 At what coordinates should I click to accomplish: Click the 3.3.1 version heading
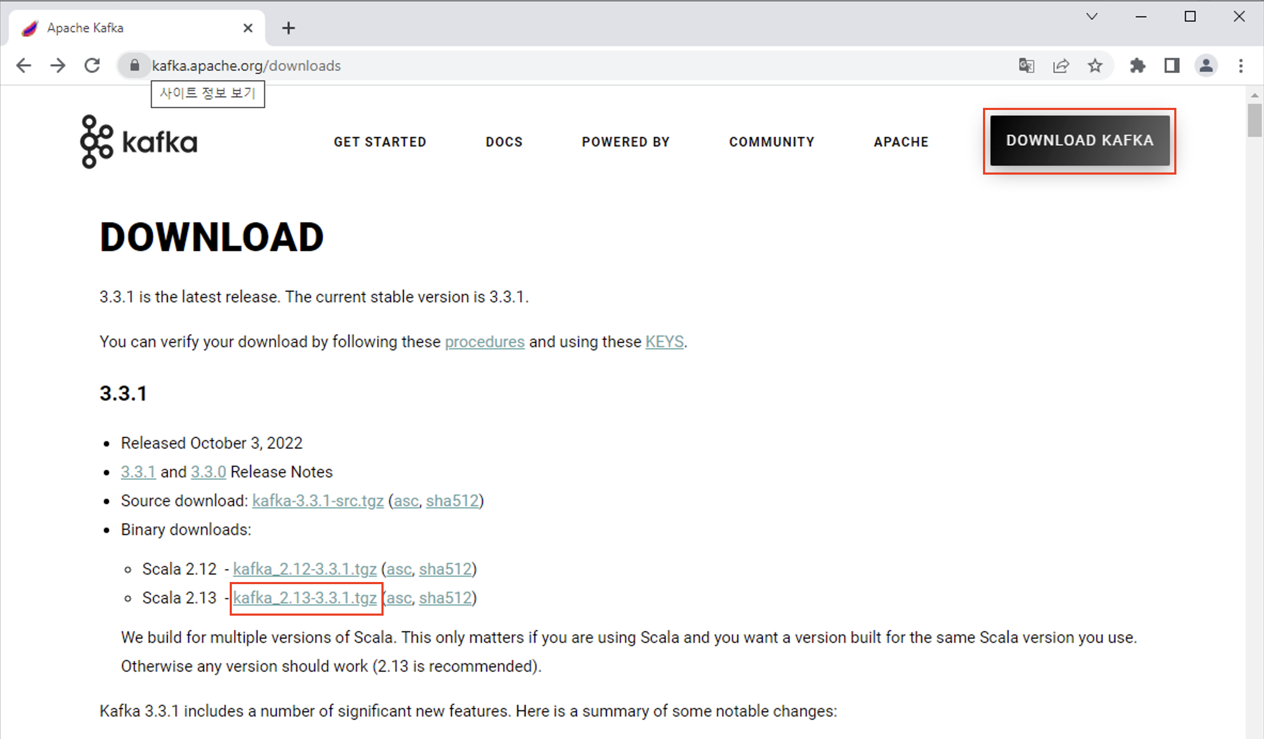[123, 394]
